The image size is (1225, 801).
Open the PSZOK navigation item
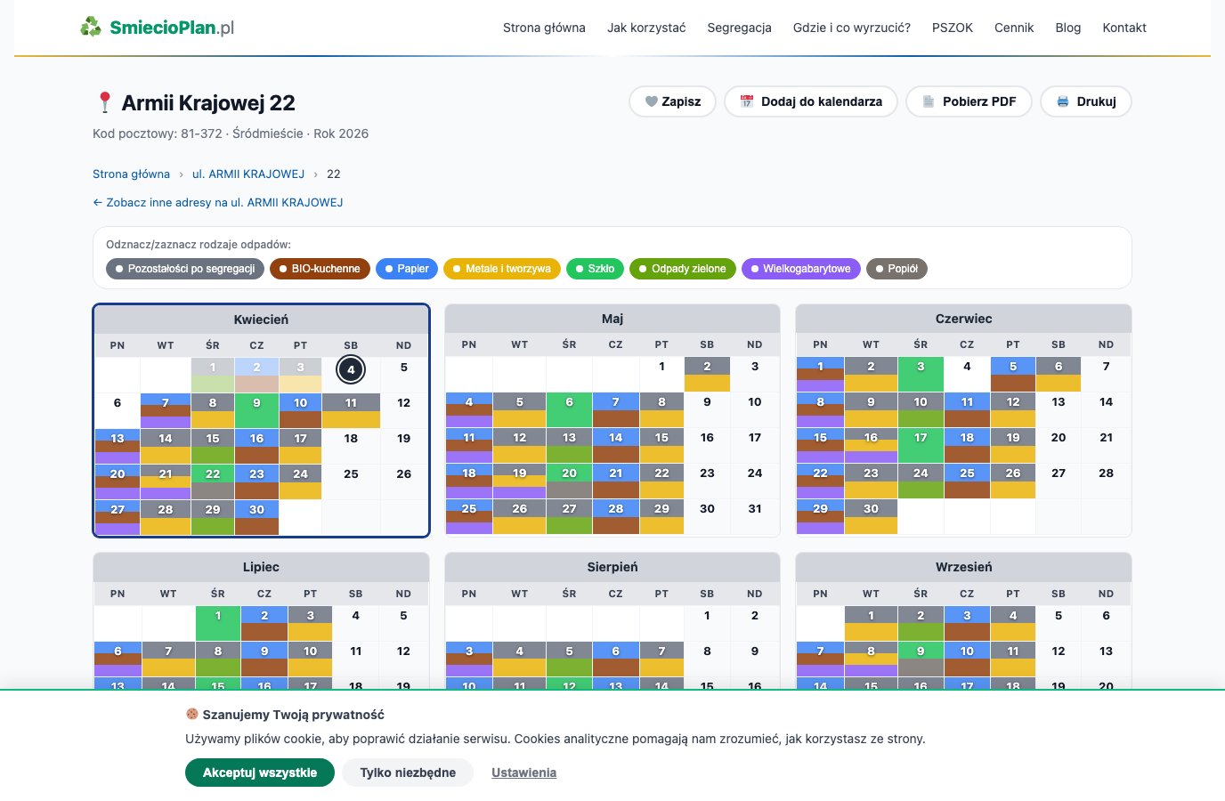(x=952, y=28)
